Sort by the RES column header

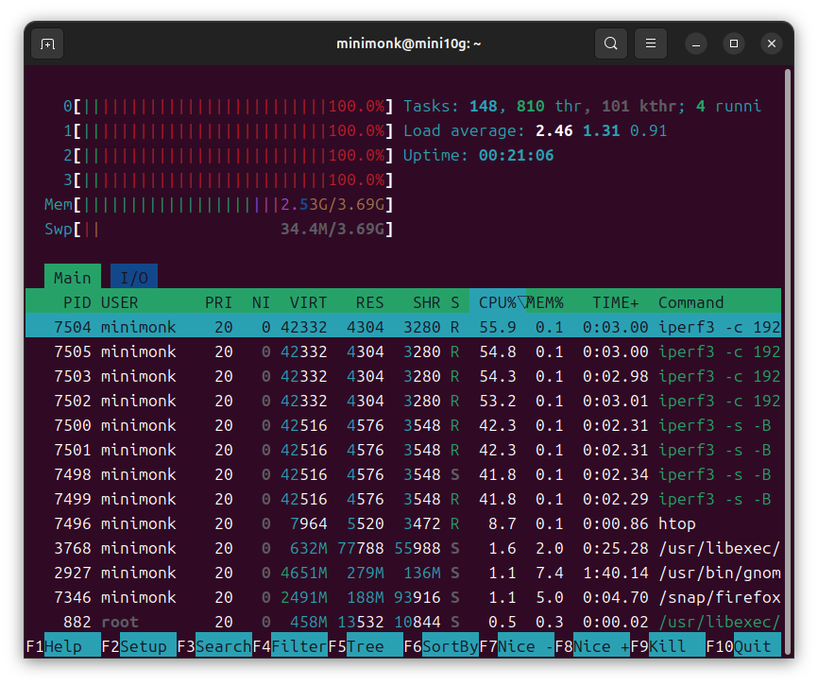click(370, 302)
